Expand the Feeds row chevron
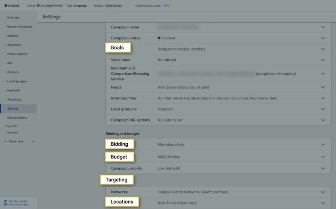This screenshot has height=209, width=336. coord(323,87)
